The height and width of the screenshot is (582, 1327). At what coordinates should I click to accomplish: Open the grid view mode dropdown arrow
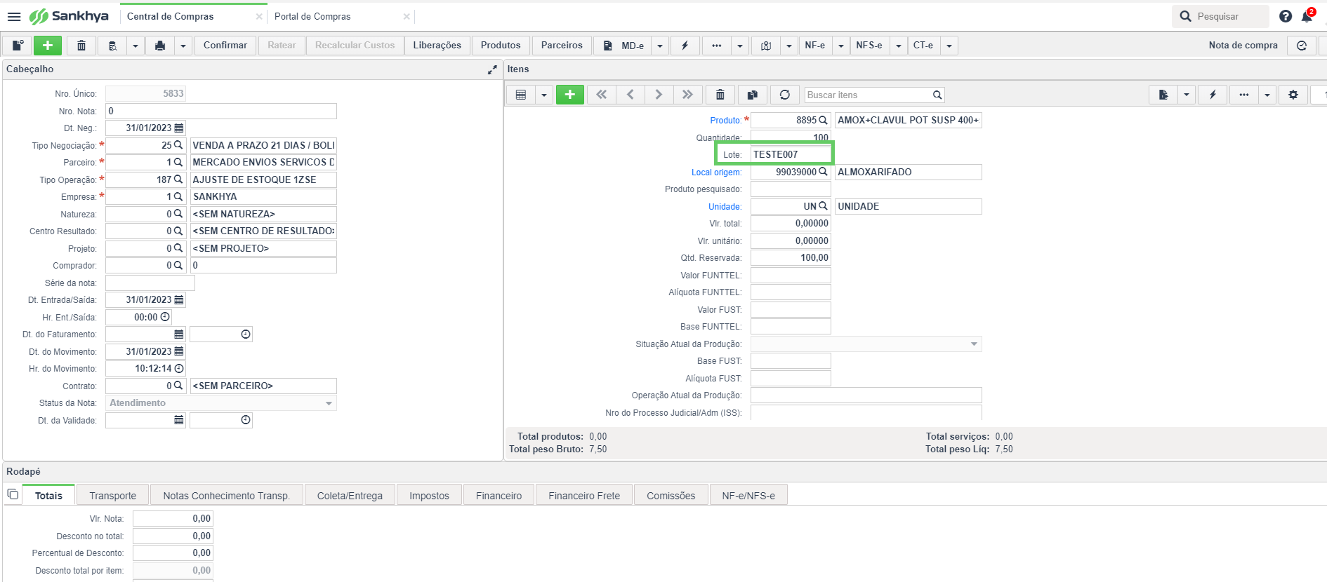pyautogui.click(x=543, y=95)
